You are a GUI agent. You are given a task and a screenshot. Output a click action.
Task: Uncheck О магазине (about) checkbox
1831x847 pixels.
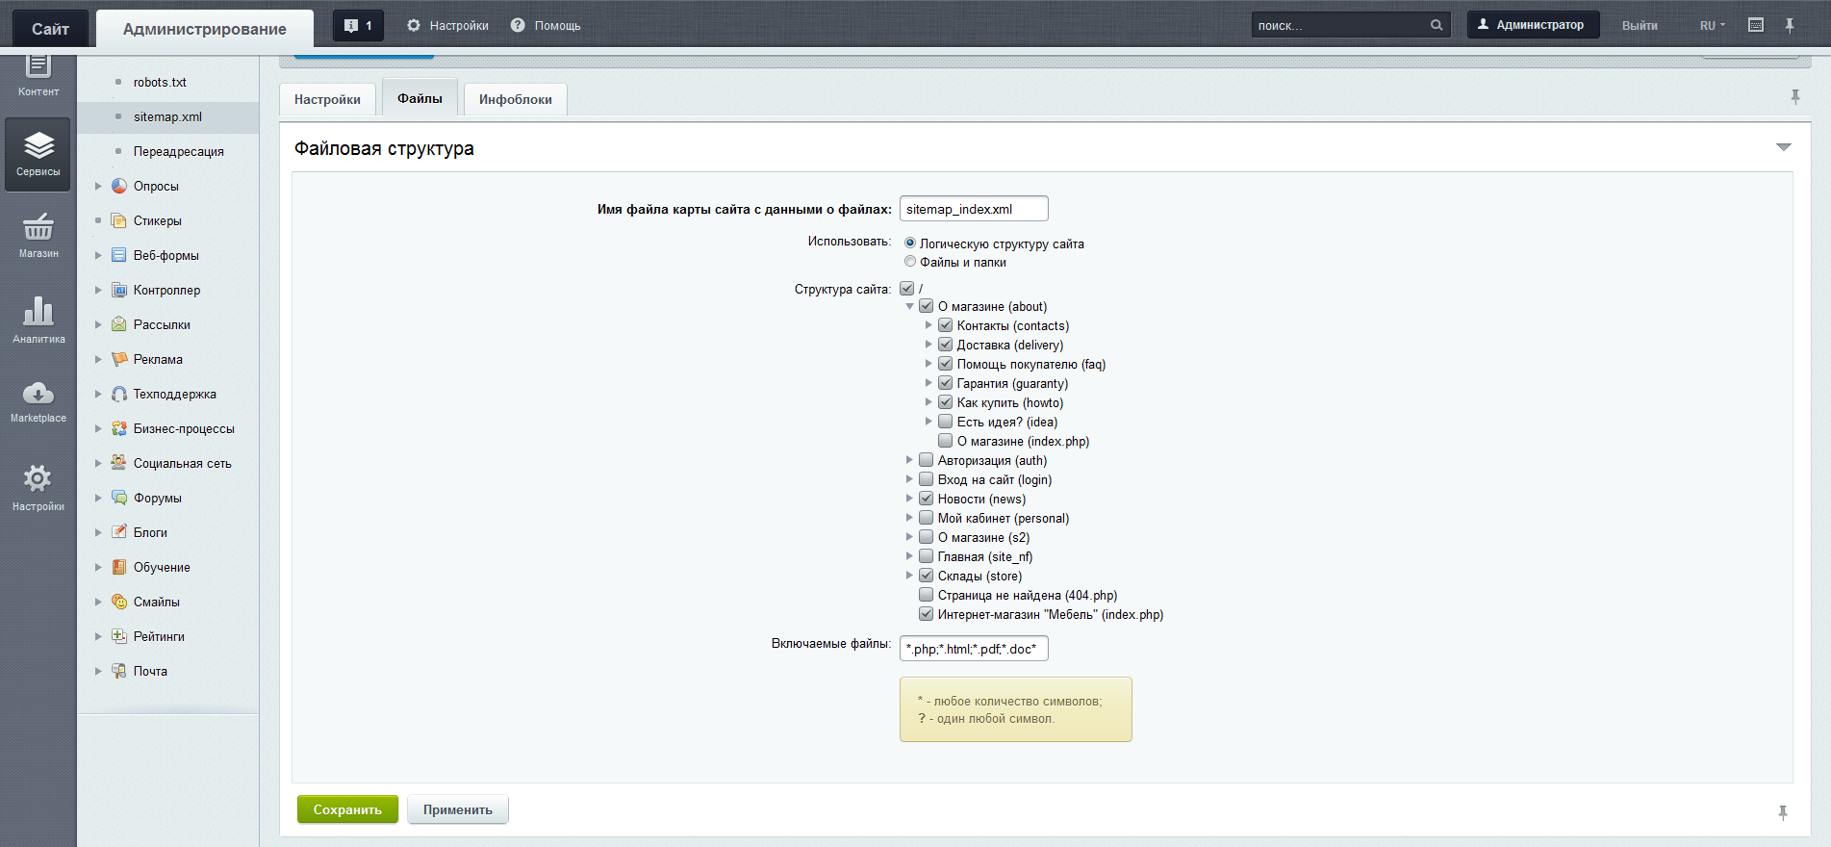point(927,306)
